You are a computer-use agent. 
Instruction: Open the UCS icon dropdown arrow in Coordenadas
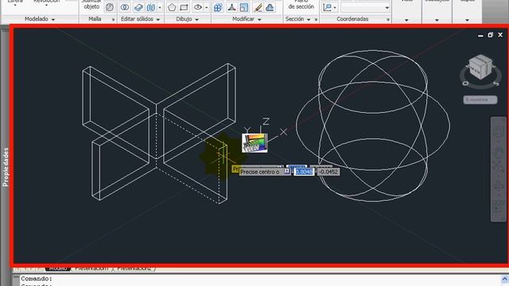[x=335, y=7]
